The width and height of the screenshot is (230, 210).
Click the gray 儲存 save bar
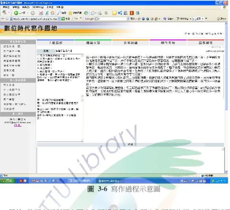pyautogui.click(x=130, y=144)
